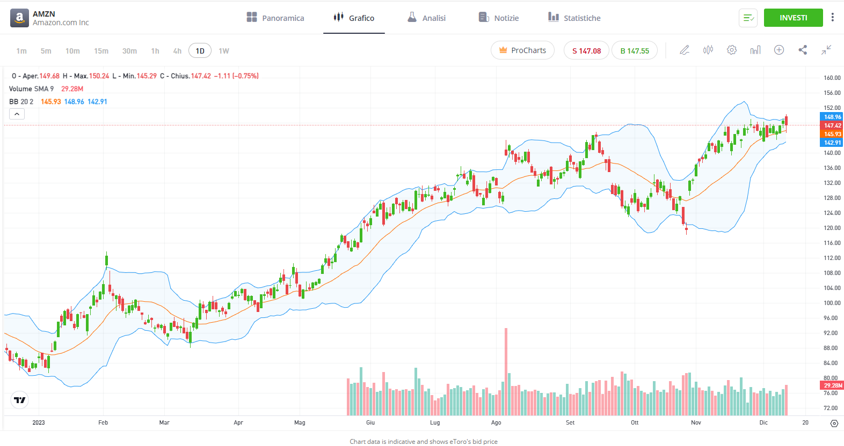The width and height of the screenshot is (844, 446).
Task: Click the 29.28M volume tag on axis
Action: click(x=831, y=385)
